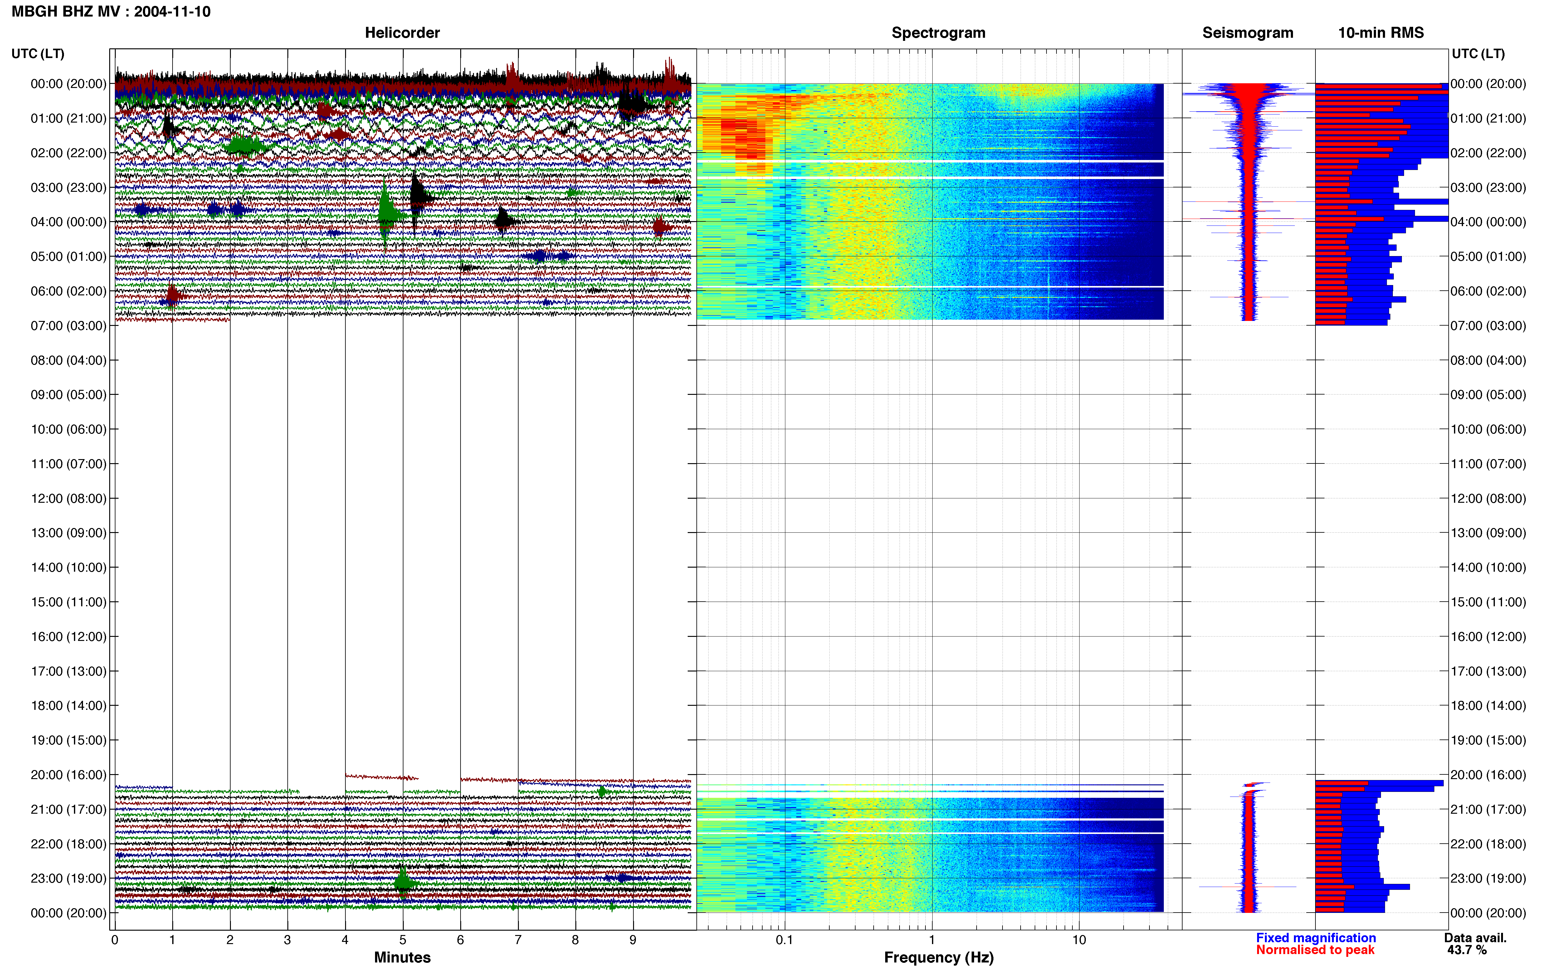Click "14:00 (10:00)" on the RMS time axis
Screen dimensions: 1566x979
click(1488, 568)
